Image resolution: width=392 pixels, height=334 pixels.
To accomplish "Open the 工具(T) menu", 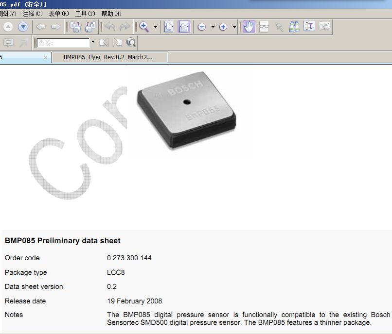I will pyautogui.click(x=85, y=14).
